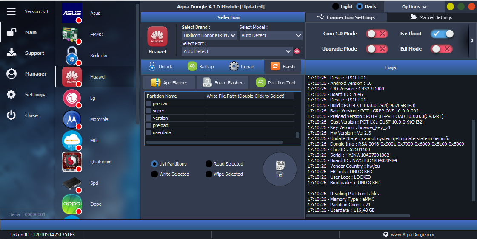
Task: Select the Motorola brand icon
Action: click(x=72, y=119)
